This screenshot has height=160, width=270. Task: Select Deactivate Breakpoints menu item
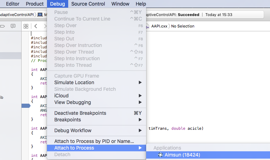(x=80, y=113)
